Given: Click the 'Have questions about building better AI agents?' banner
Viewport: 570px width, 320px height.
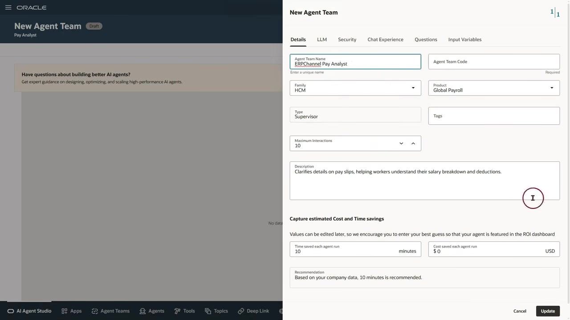Looking at the screenshot, I should click(x=148, y=78).
